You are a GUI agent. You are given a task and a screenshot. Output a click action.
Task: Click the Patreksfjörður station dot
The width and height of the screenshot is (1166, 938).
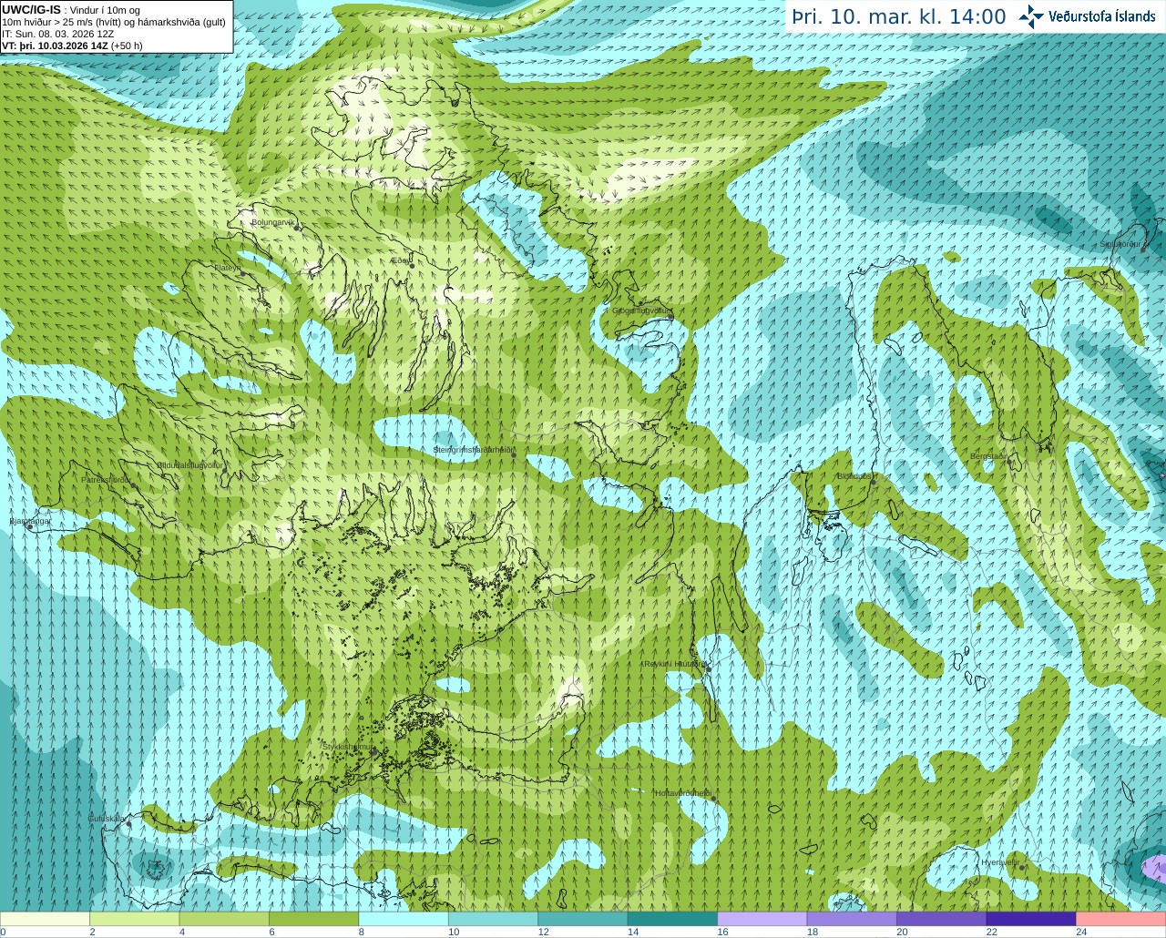[x=133, y=485]
